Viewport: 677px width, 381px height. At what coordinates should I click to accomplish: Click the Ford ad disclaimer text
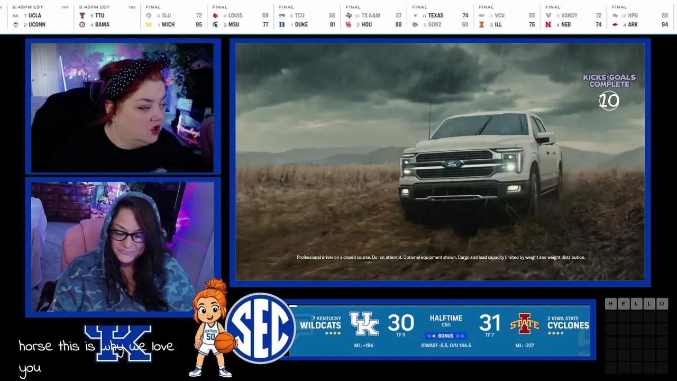click(x=441, y=257)
